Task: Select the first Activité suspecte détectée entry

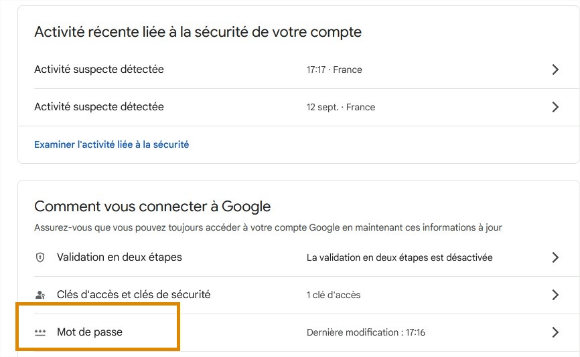Action: click(99, 70)
